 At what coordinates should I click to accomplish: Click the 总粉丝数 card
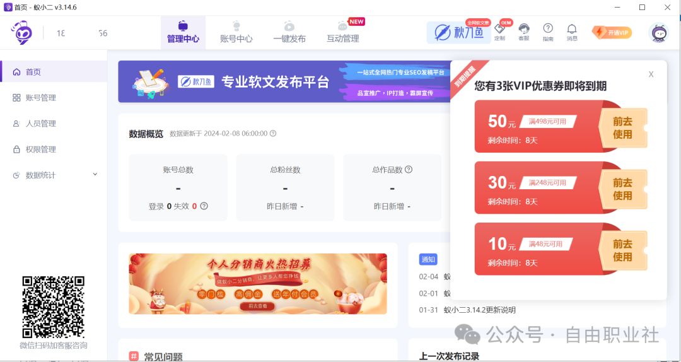285,187
